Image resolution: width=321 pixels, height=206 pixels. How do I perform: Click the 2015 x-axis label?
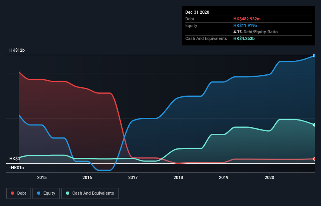[x=42, y=177]
